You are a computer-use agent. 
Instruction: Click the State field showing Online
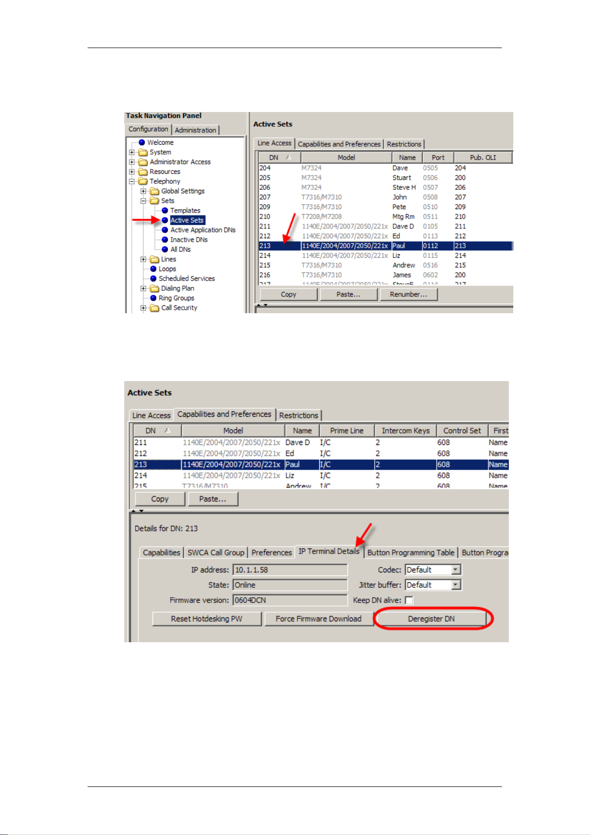click(x=290, y=585)
